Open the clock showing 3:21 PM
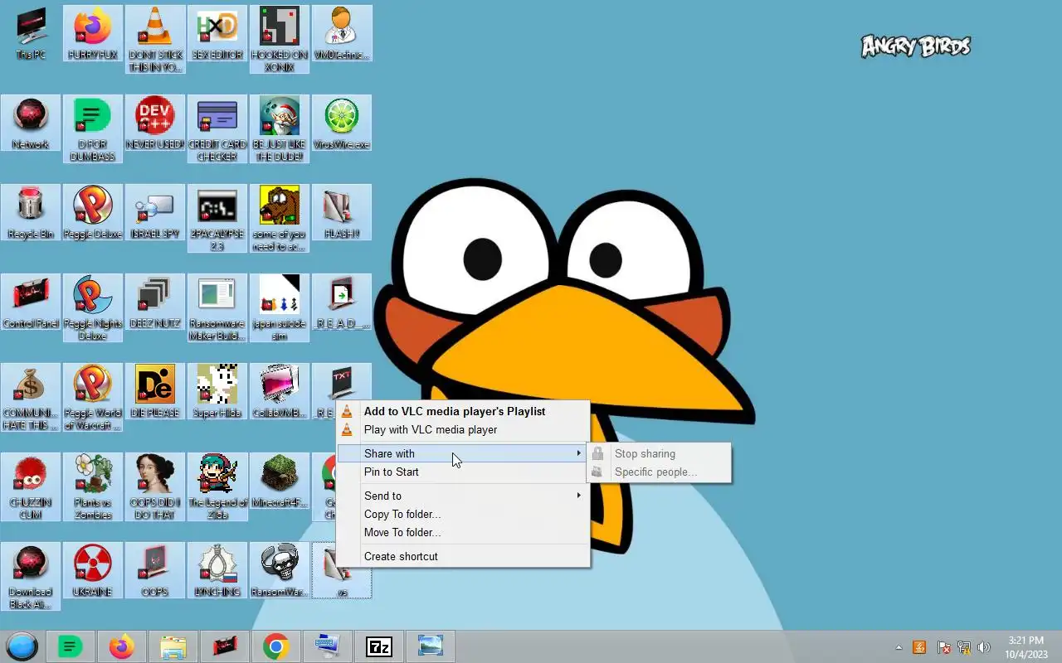Viewport: 1062px width, 663px height. [1026, 647]
